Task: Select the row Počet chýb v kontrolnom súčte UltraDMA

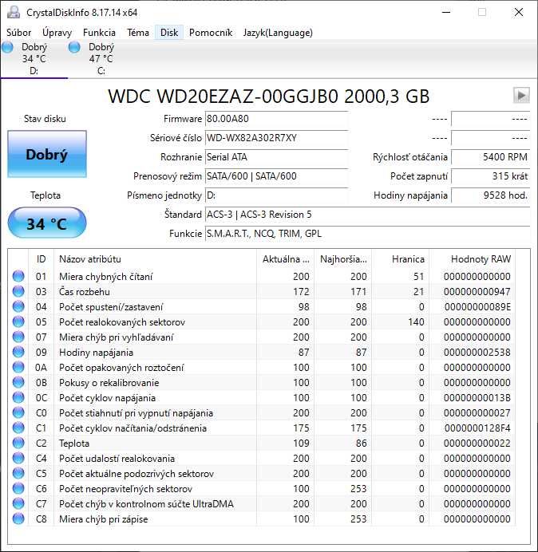Action: pos(261,504)
